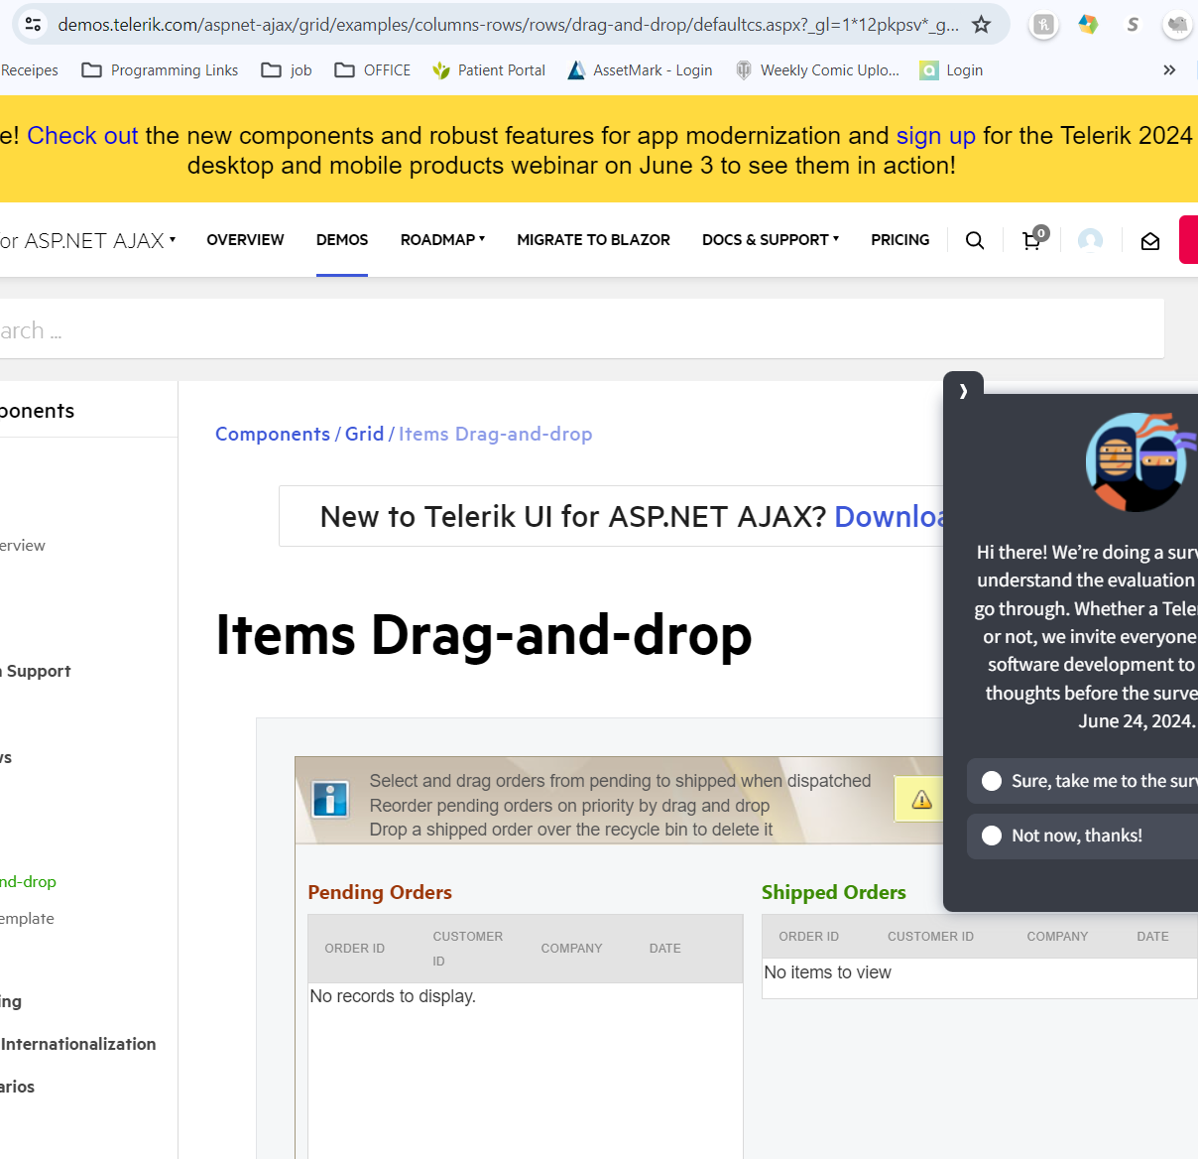Click the Grid breadcrumb link

[364, 434]
